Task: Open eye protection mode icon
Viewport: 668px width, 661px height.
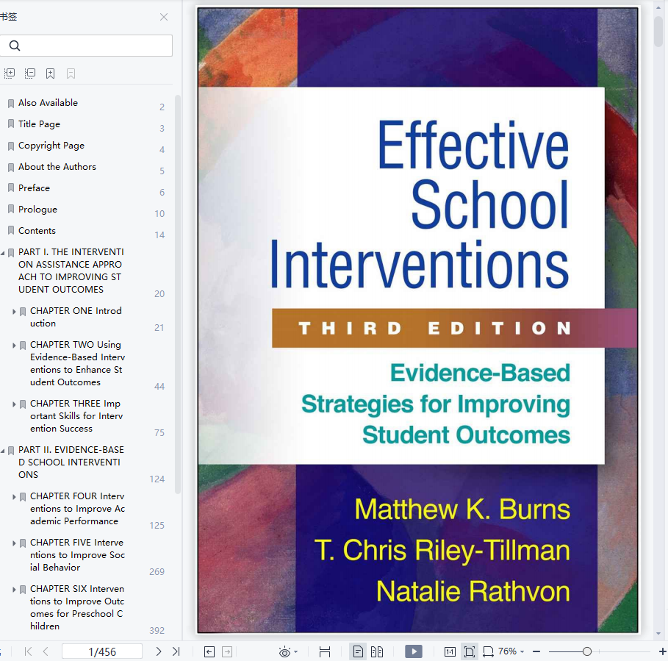Action: pyautogui.click(x=284, y=651)
